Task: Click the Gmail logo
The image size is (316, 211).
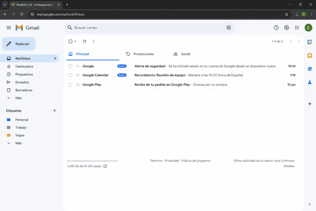Action: 27,27
